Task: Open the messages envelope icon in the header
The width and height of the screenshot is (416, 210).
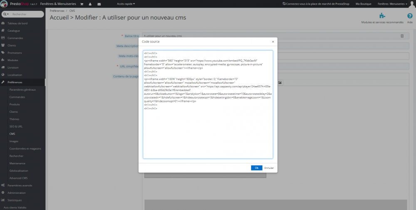Action: pos(99,4)
